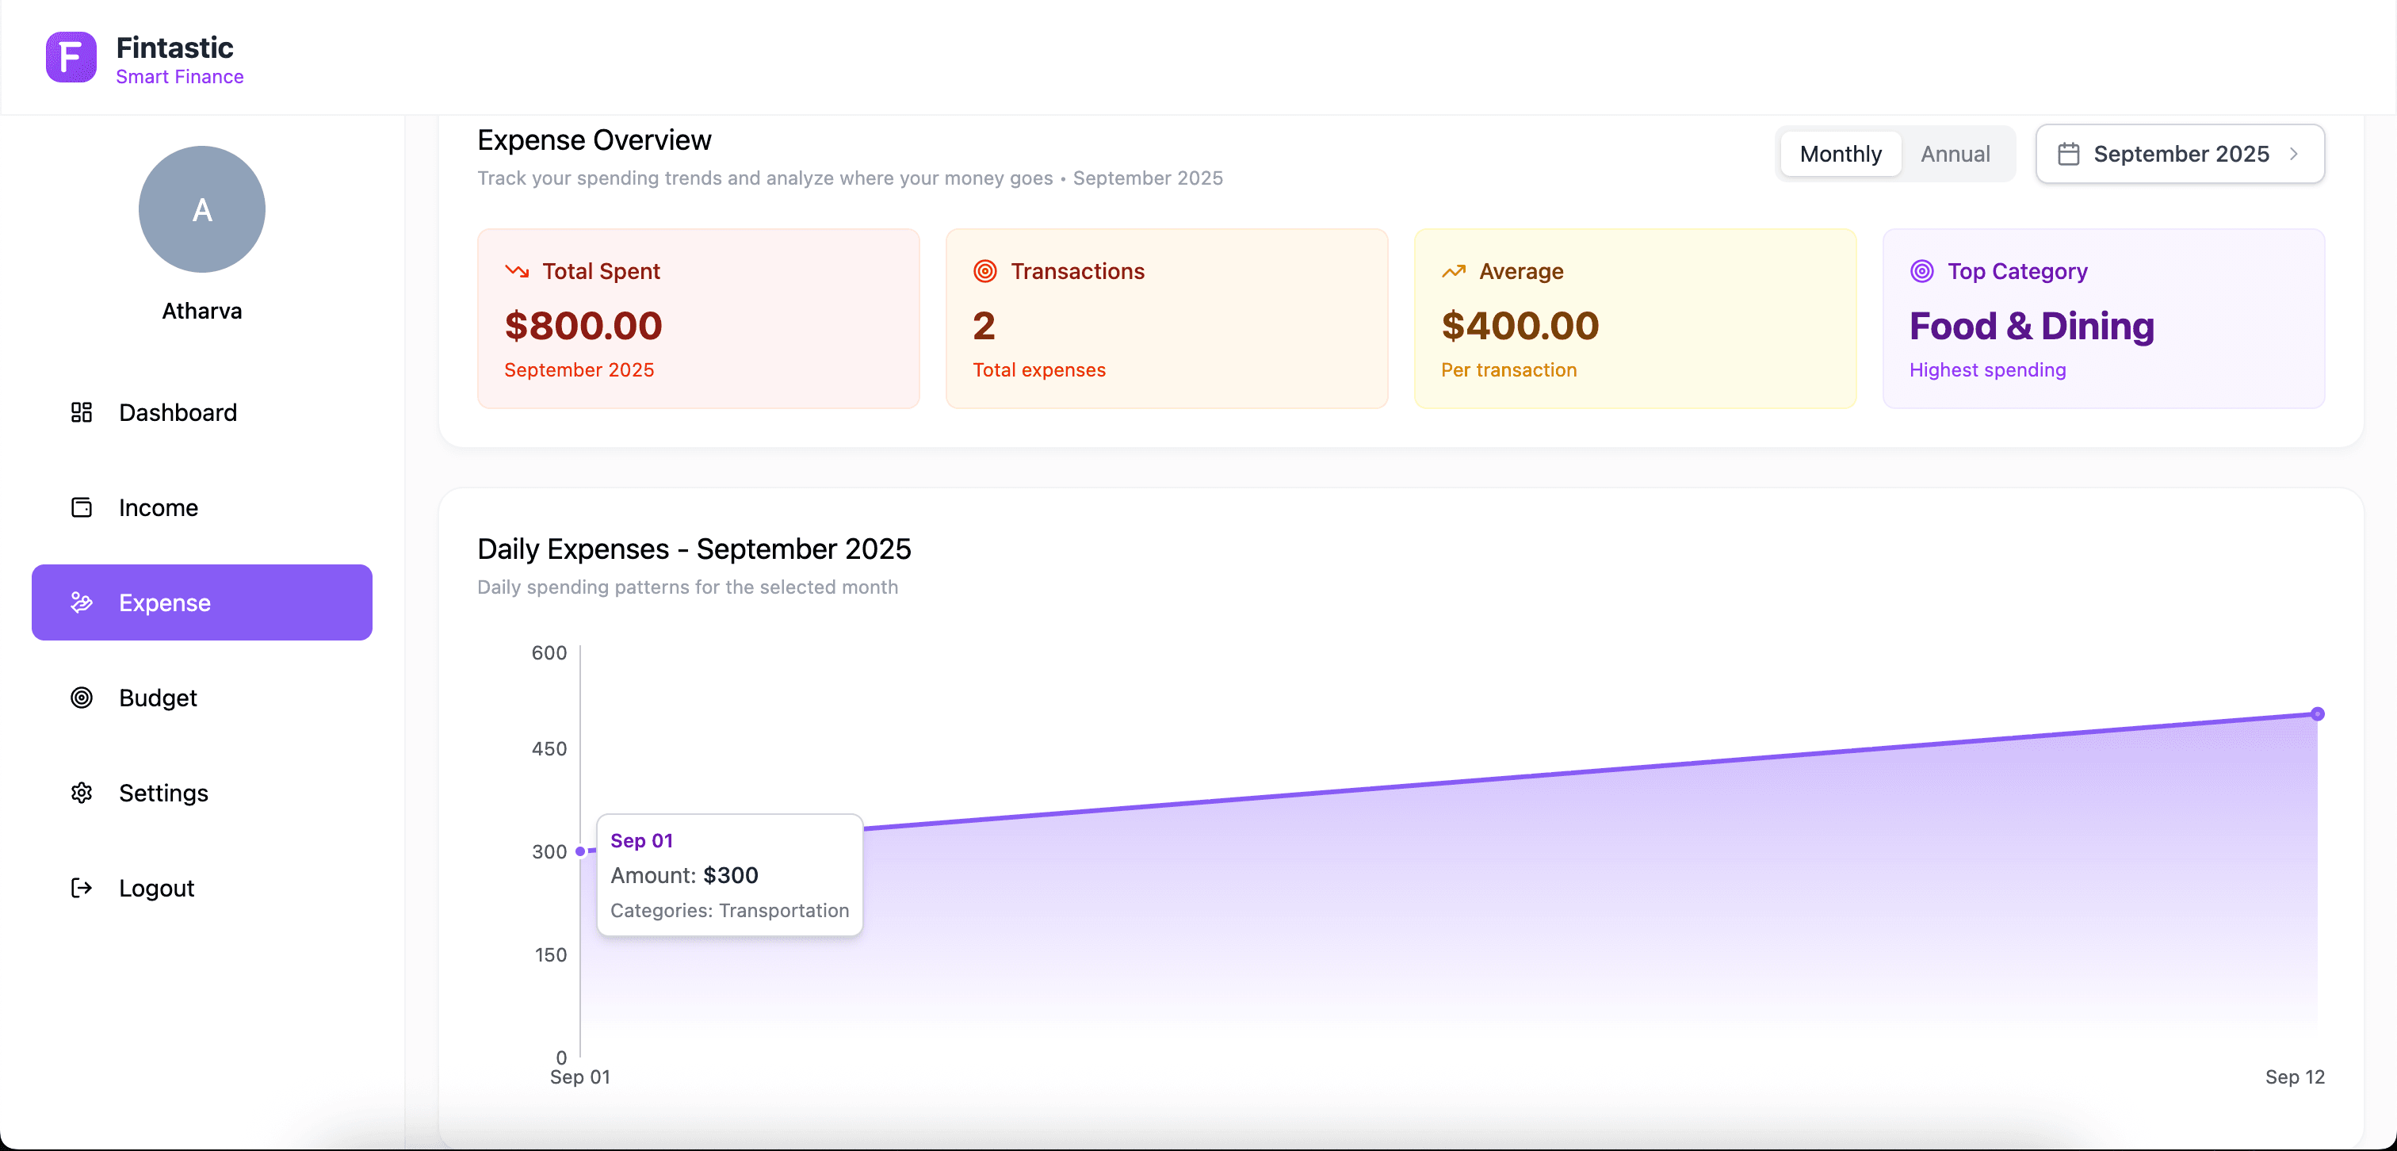The width and height of the screenshot is (2397, 1151).
Task: Click the Atharva user avatar
Action: tap(201, 209)
